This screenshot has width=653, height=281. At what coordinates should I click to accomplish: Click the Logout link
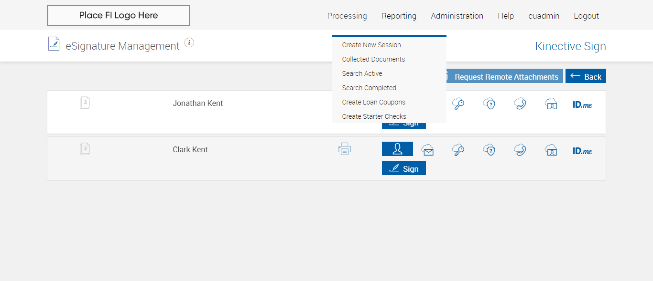(586, 16)
